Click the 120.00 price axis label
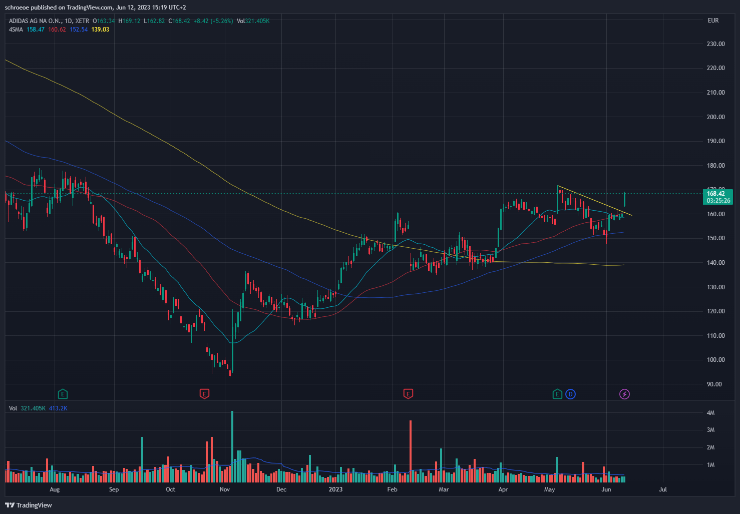 (715, 311)
